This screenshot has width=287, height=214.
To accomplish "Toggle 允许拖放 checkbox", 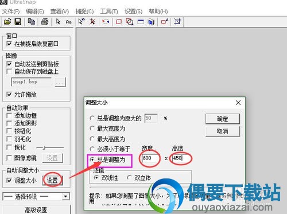I will coord(9,94).
